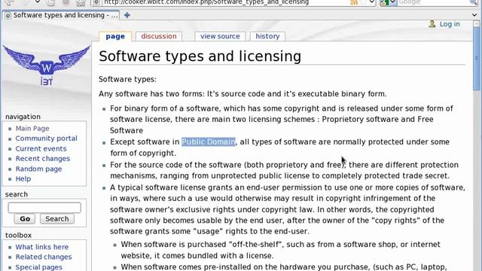
Task: Open 'Related changes' in toolbox
Action: pos(44,257)
